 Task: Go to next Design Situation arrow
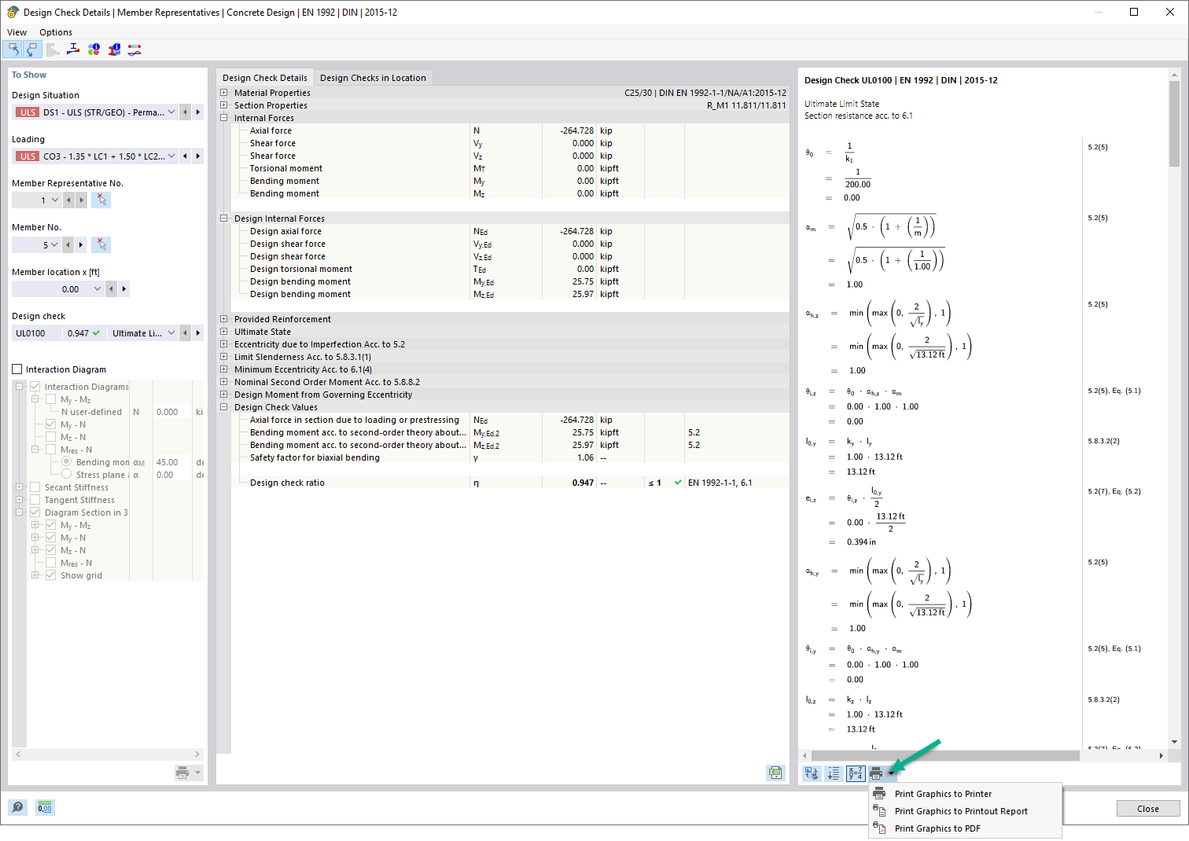point(198,112)
